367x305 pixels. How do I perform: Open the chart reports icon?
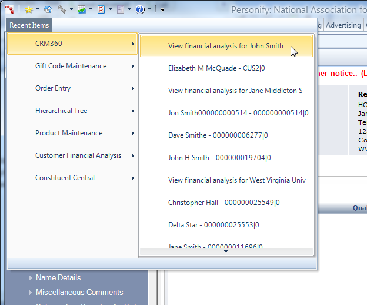tap(81, 9)
